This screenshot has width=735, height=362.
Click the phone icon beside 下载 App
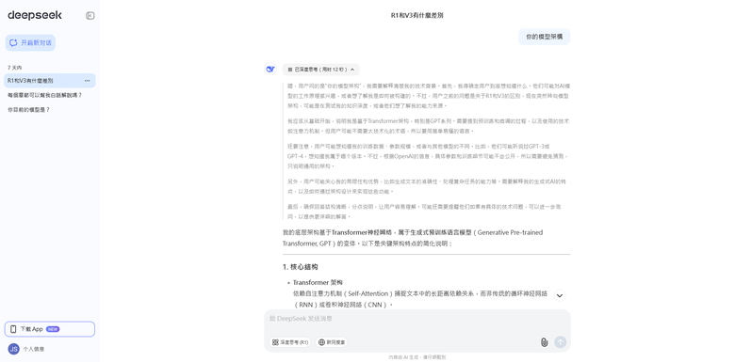13,329
